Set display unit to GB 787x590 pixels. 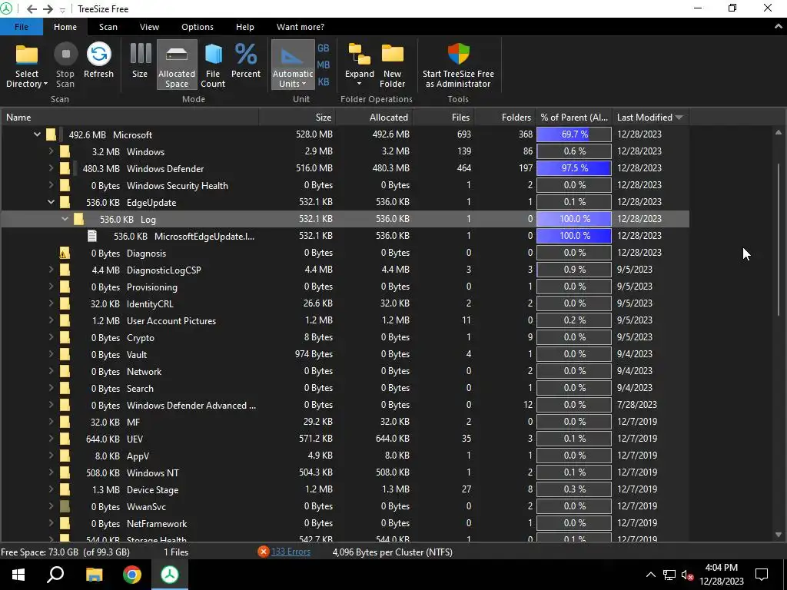point(324,48)
